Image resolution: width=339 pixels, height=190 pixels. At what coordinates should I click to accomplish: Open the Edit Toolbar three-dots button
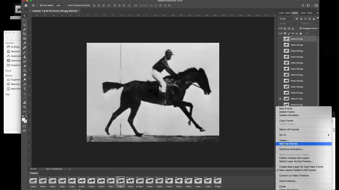25,112
